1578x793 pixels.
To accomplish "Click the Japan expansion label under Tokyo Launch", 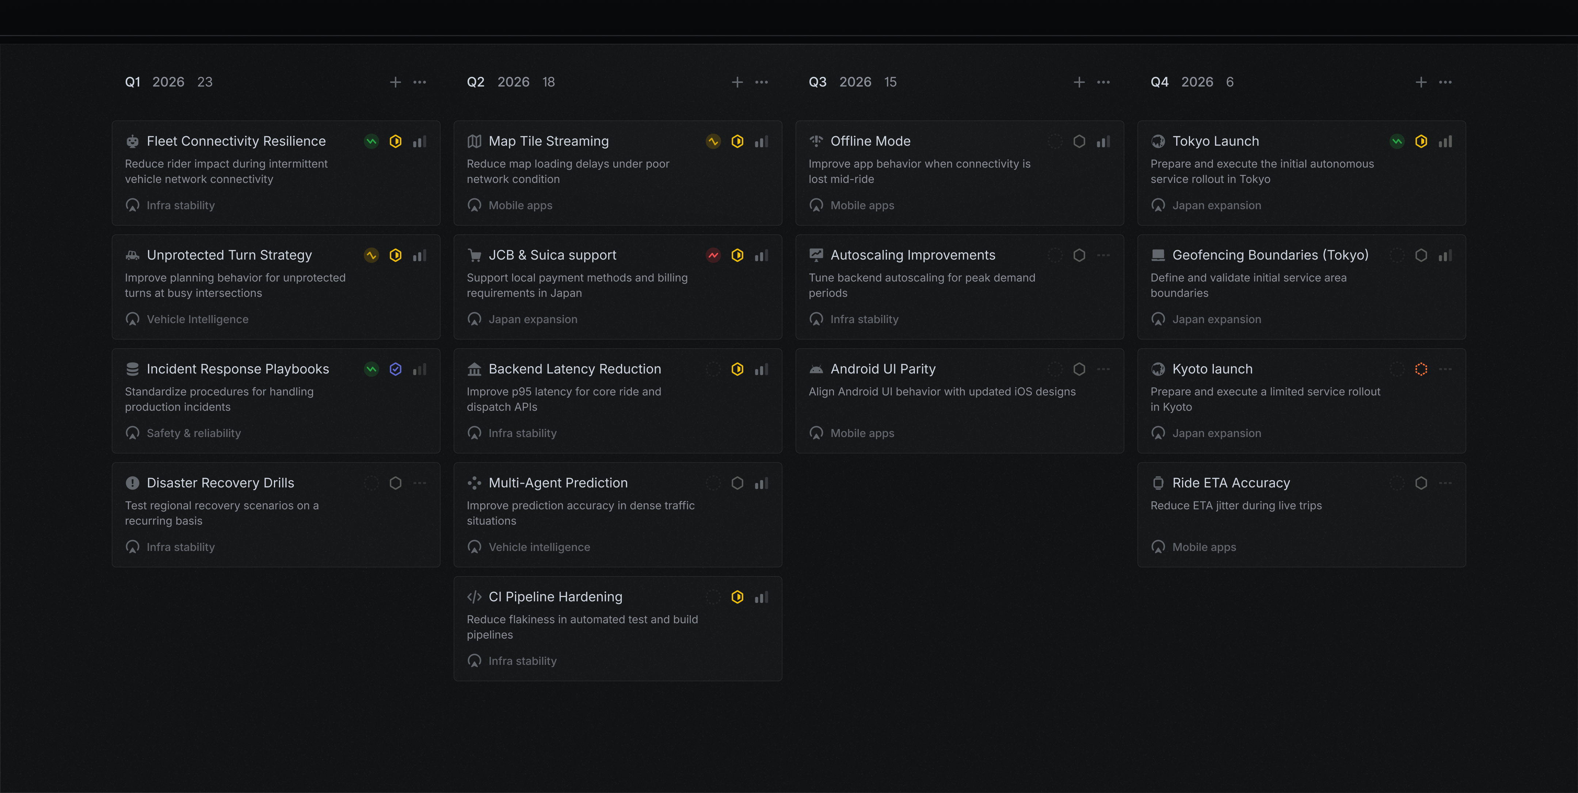I will [1216, 206].
